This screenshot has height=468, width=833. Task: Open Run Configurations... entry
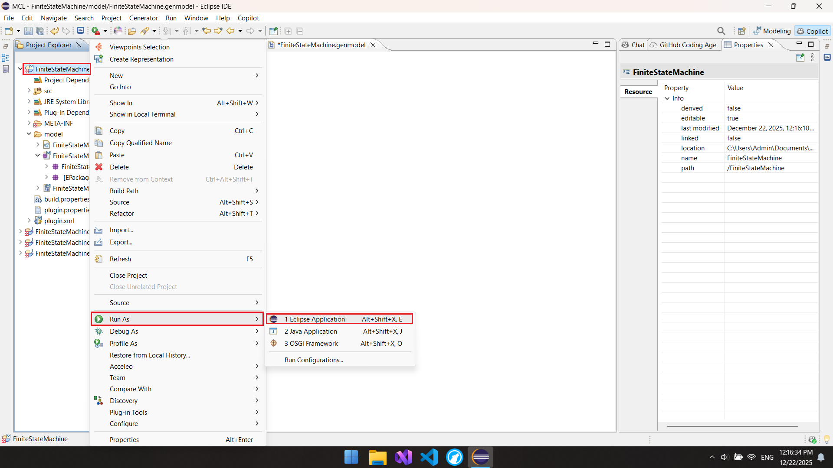tap(314, 360)
